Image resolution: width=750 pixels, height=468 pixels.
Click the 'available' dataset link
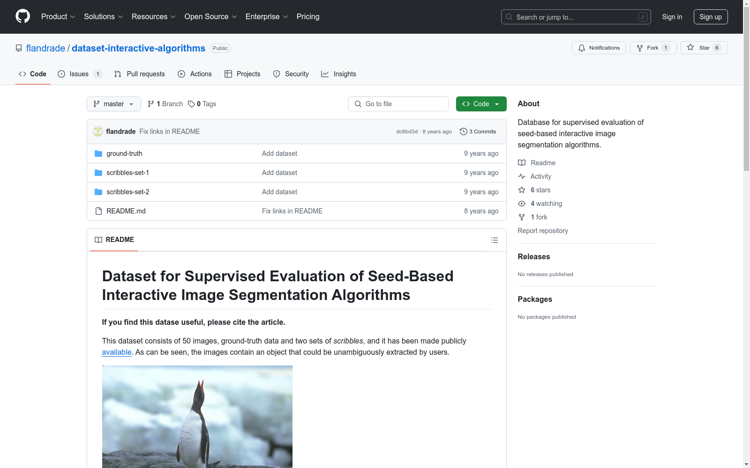[116, 352]
